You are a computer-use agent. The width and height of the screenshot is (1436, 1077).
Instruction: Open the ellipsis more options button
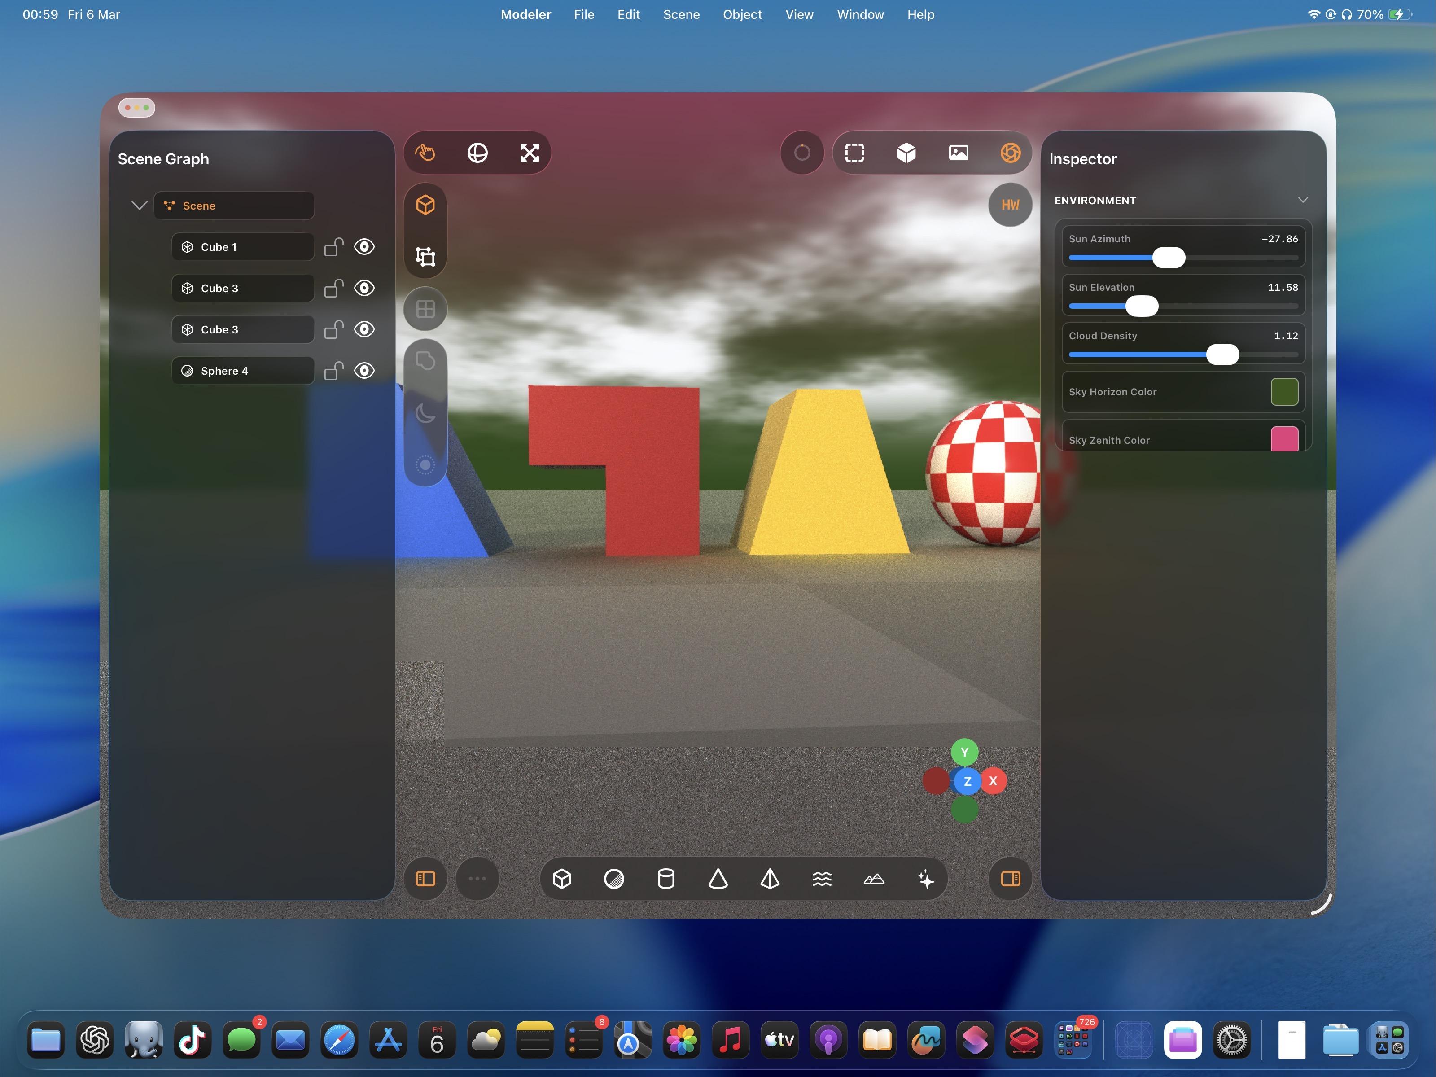477,879
